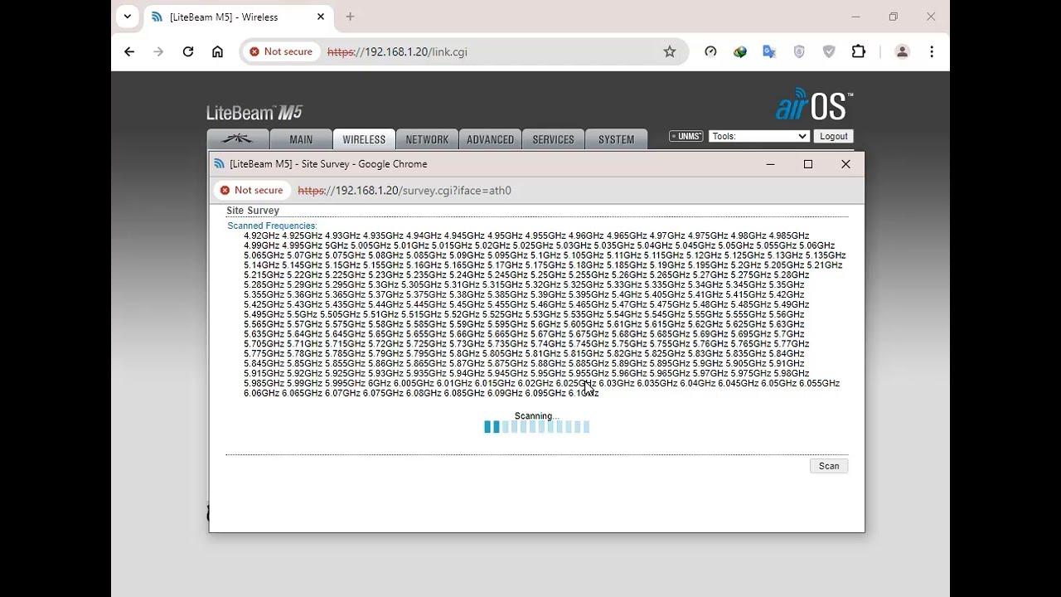The height and width of the screenshot is (597, 1061).
Task: Switch to the MAIN tab
Action: 301,139
